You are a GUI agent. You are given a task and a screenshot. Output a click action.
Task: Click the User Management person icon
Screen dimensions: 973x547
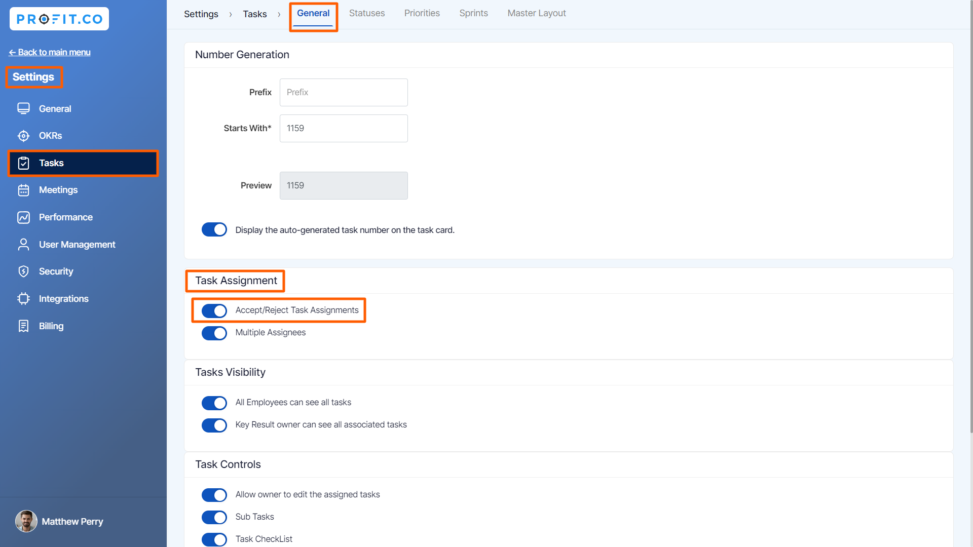coord(23,245)
